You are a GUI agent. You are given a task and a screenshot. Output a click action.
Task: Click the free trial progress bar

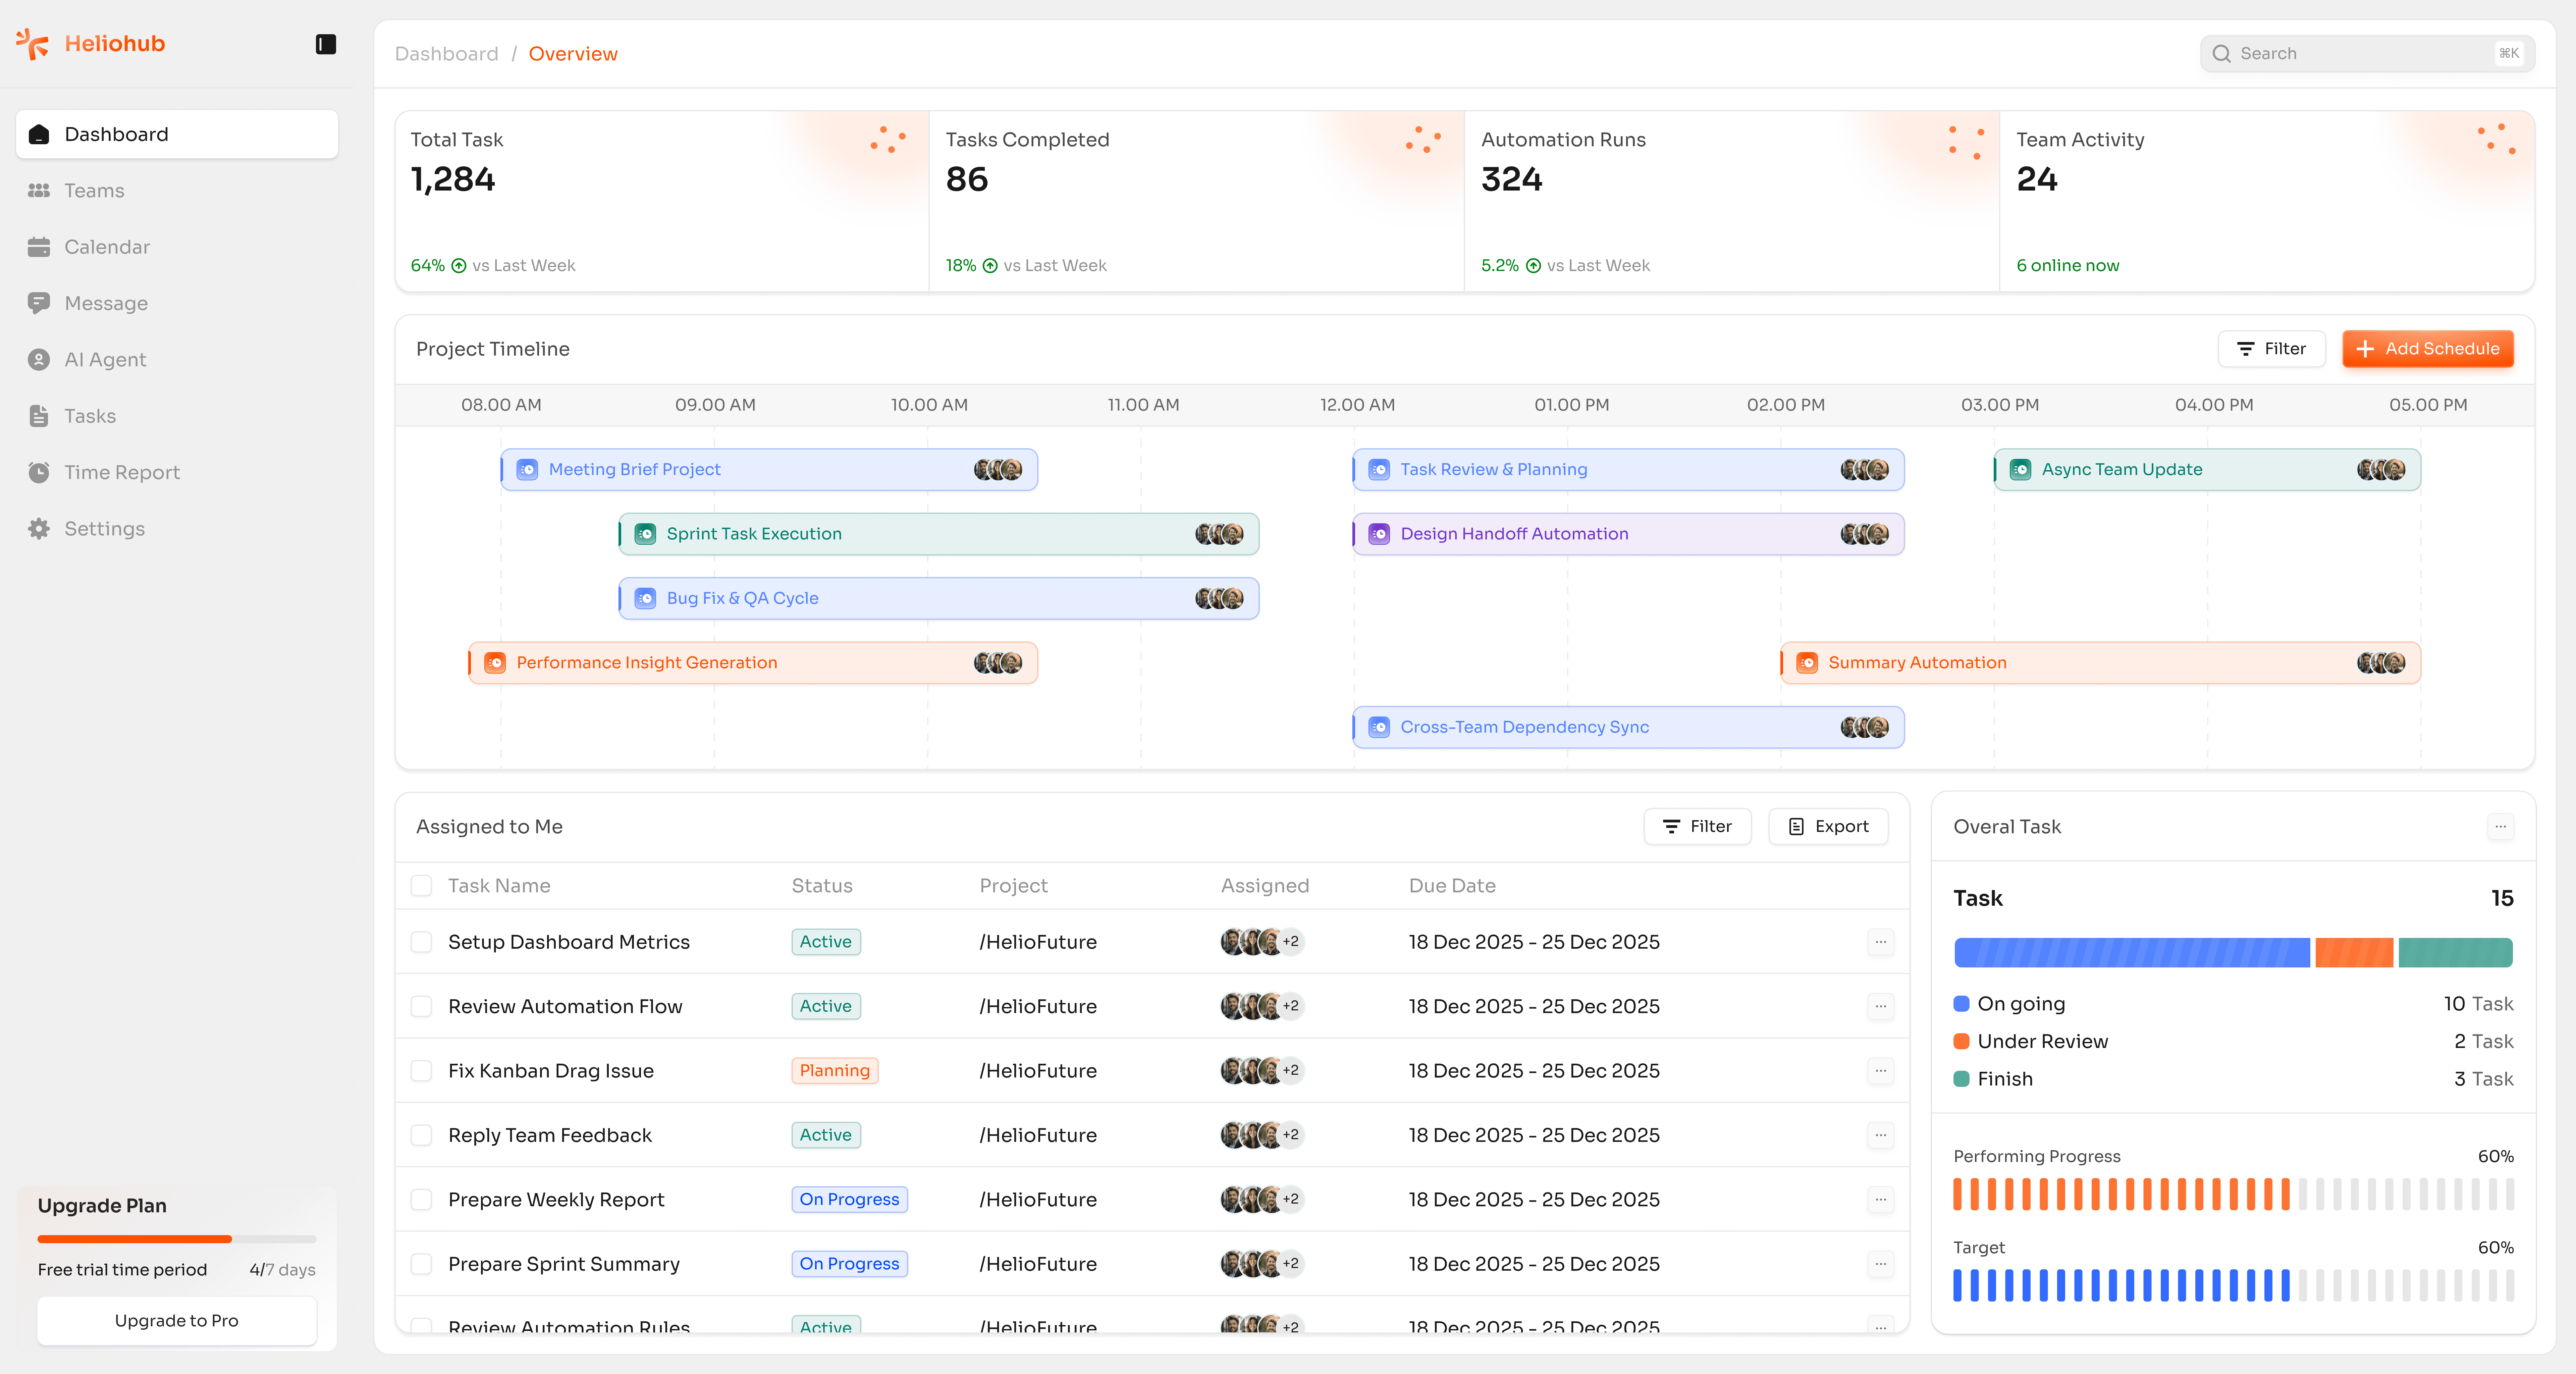[177, 1239]
